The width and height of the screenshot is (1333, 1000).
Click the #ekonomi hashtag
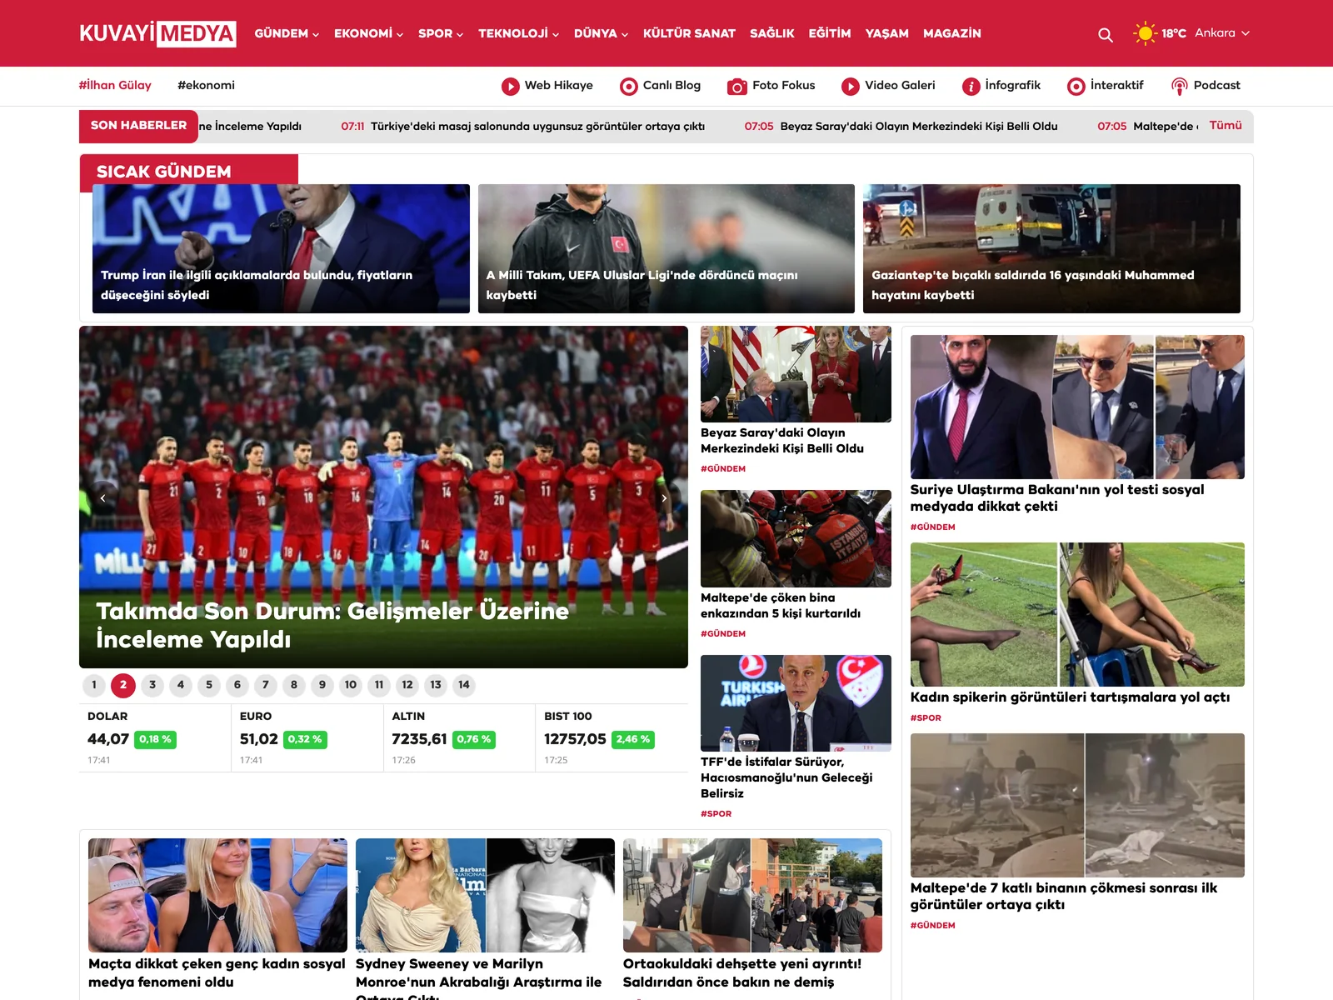coord(206,85)
